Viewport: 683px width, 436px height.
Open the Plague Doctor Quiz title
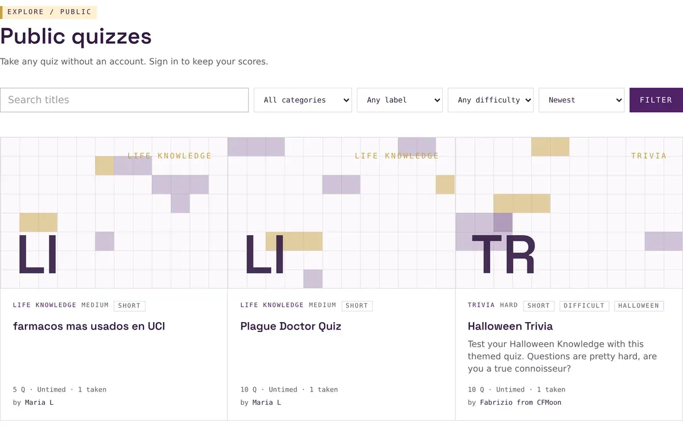(291, 326)
